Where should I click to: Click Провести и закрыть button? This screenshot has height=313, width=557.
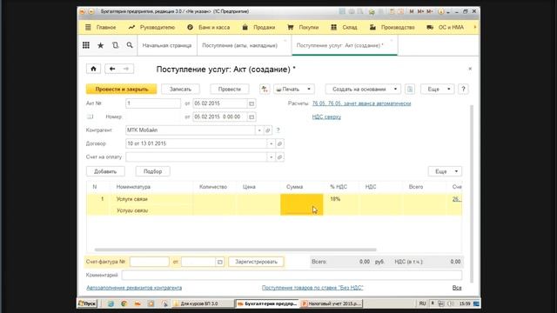click(x=122, y=89)
